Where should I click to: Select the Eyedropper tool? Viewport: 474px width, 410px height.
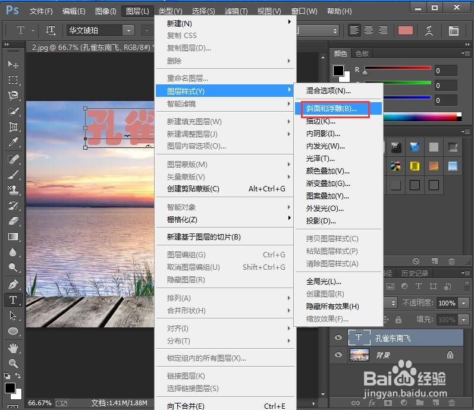click(x=12, y=141)
